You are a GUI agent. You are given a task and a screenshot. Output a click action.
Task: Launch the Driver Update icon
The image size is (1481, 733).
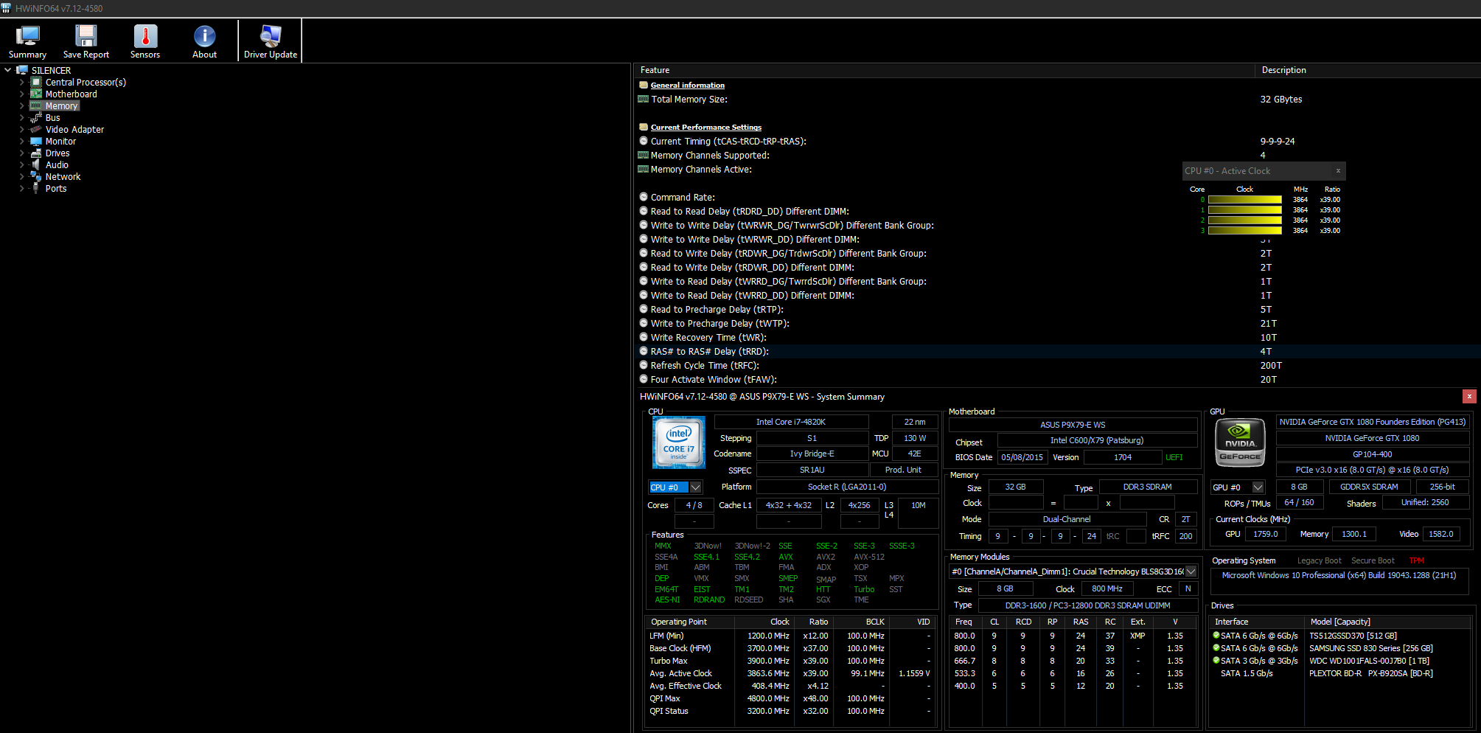coord(271,36)
